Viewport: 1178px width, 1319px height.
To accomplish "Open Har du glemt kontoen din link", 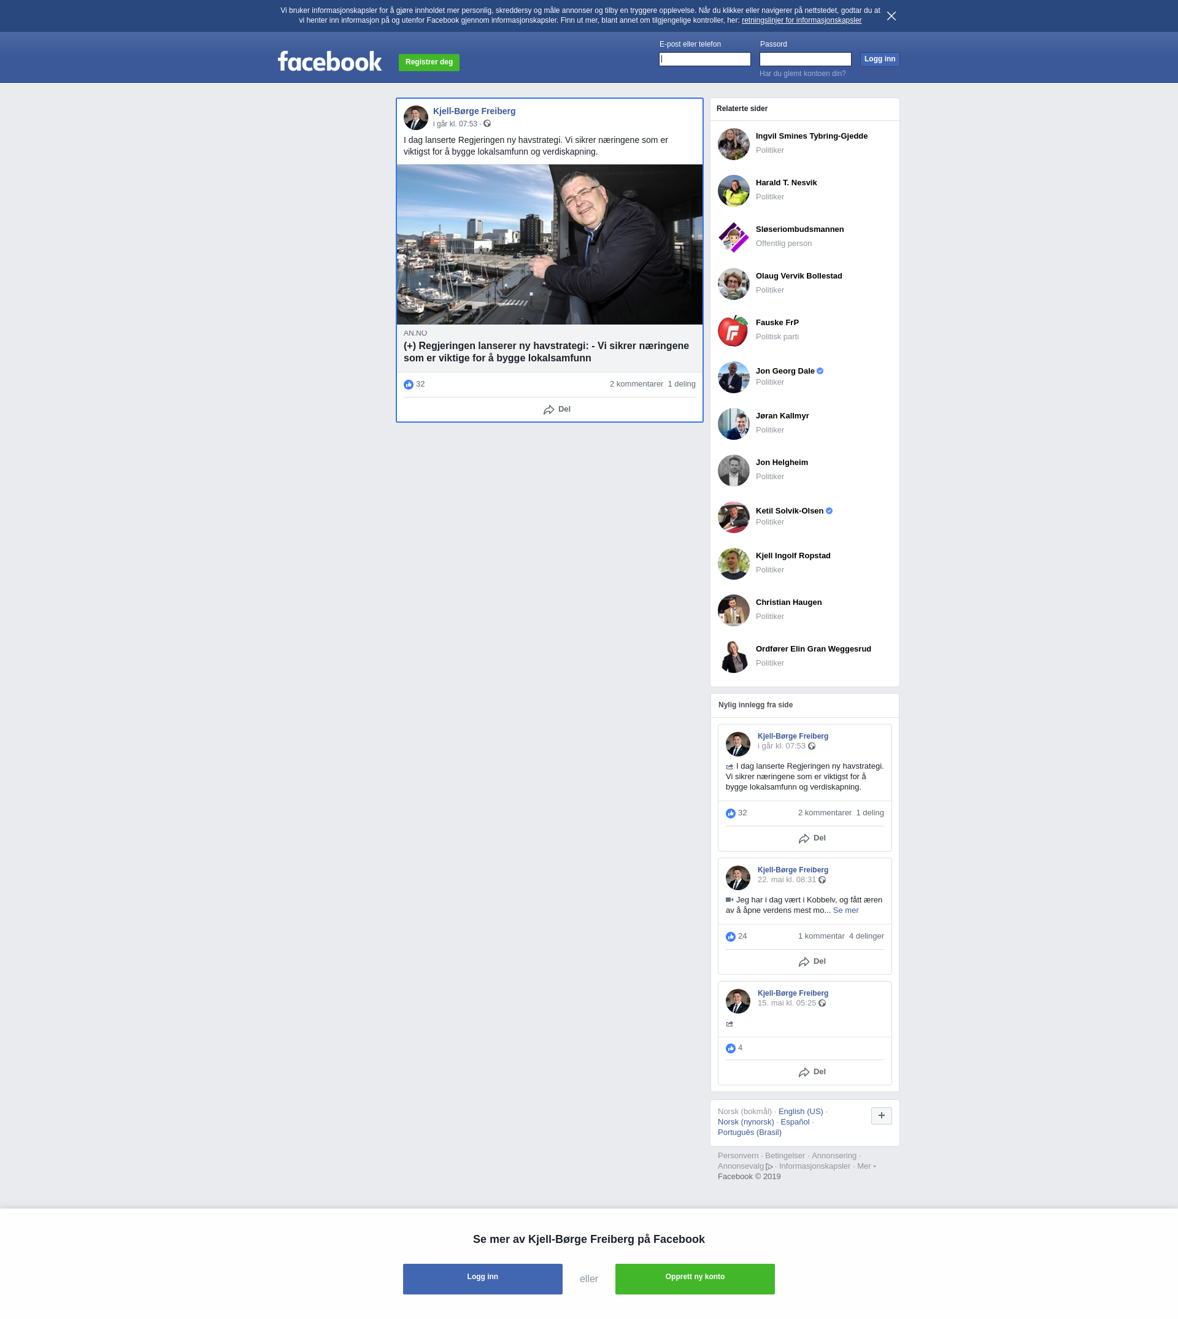I will [x=802, y=74].
